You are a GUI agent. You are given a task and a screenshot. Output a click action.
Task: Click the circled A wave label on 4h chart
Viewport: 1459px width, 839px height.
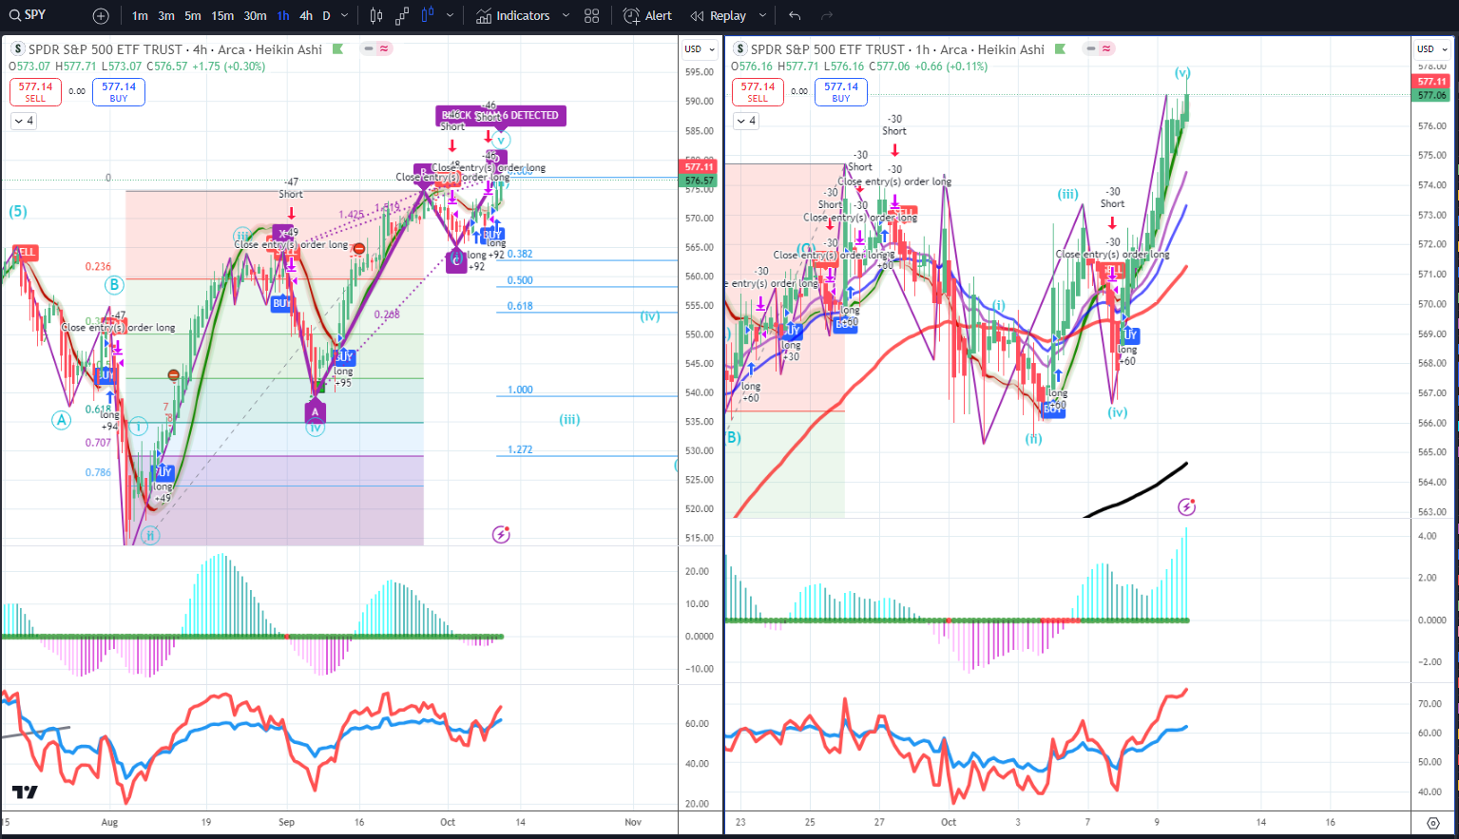pyautogui.click(x=61, y=420)
